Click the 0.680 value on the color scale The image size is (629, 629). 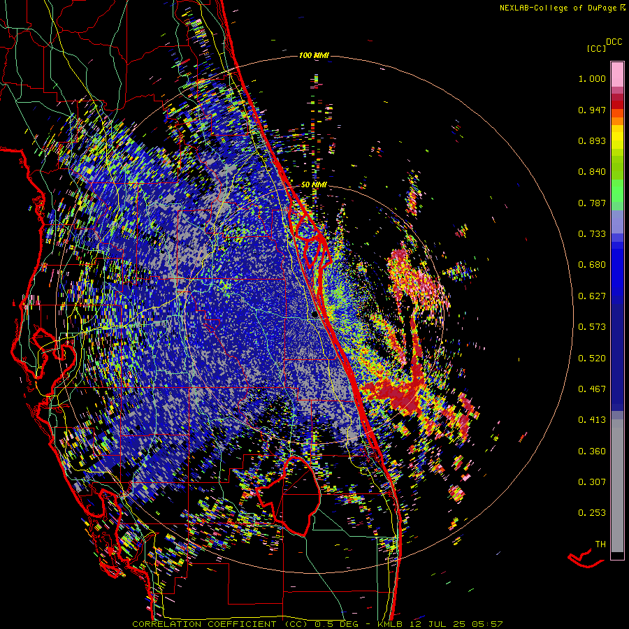(592, 265)
